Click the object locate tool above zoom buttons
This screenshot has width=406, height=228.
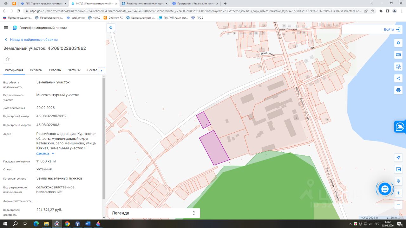click(x=398, y=181)
